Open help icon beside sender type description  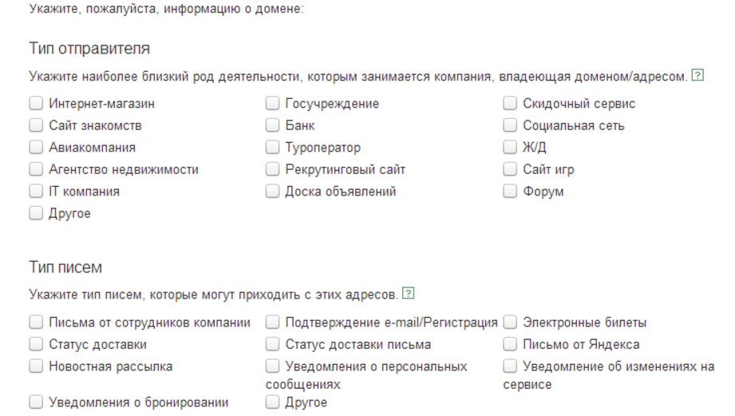point(698,76)
